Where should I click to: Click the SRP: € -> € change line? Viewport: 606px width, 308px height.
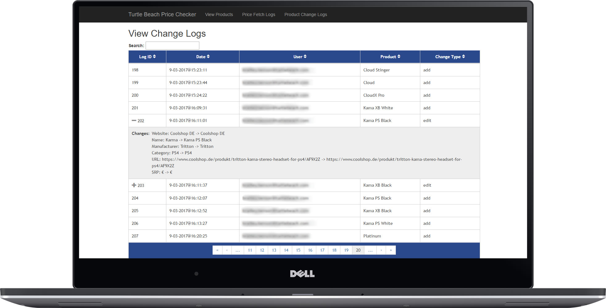(162, 172)
